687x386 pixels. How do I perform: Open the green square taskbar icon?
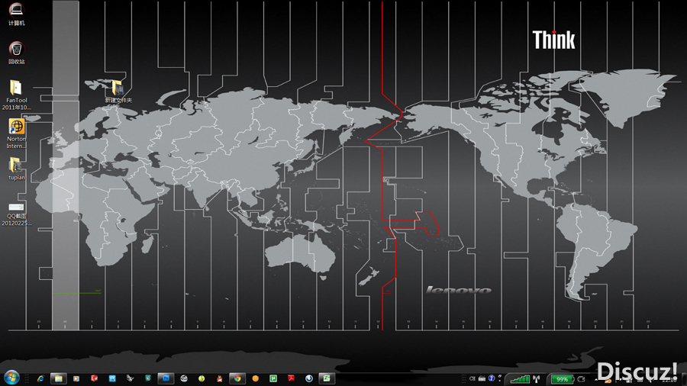[273, 378]
